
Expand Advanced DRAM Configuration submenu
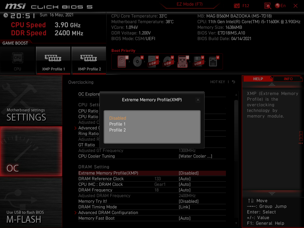pos(108,213)
